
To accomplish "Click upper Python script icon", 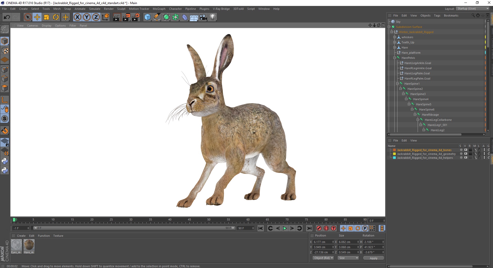I will 5,161.
